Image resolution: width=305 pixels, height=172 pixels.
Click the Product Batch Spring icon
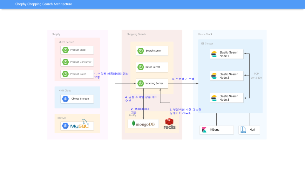click(65, 74)
